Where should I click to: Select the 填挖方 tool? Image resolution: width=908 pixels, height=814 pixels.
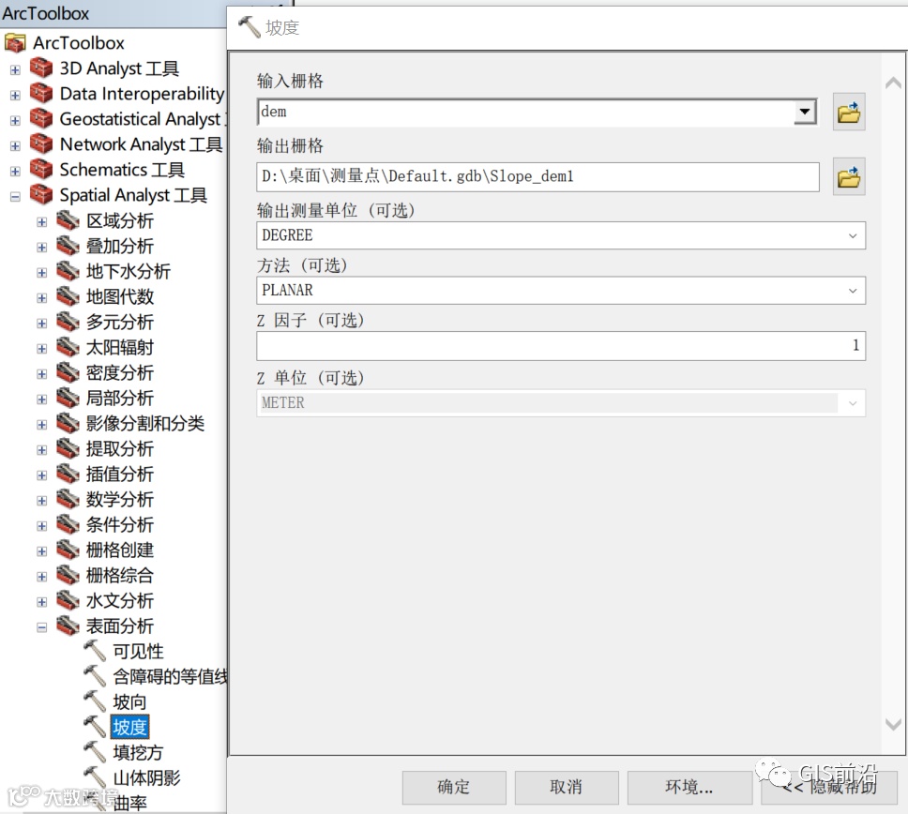coord(138,753)
